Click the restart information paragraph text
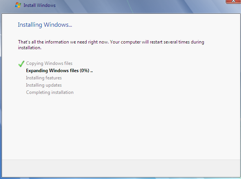 coord(111,45)
